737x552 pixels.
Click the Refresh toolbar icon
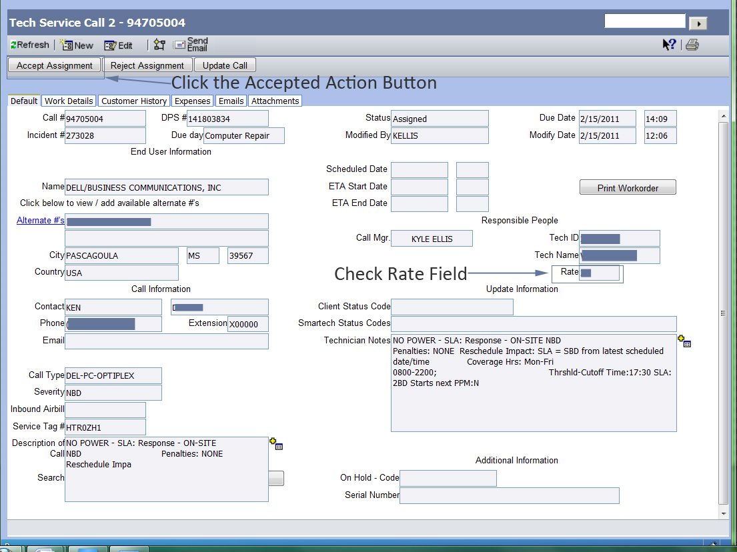point(30,45)
